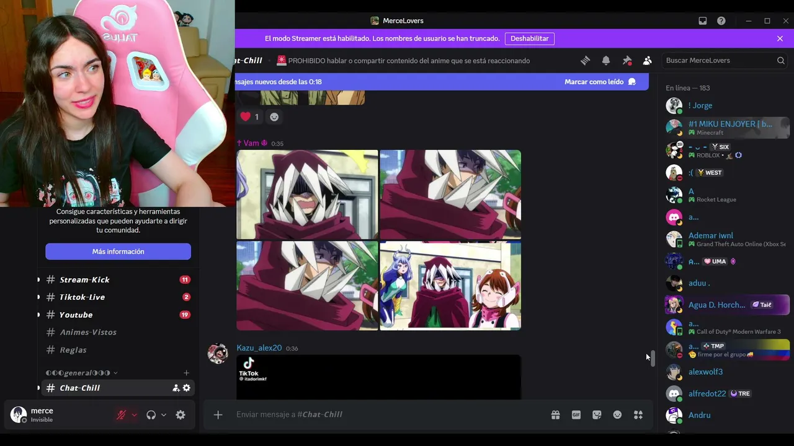
Task: Open headphone output options dropdown
Action: pos(164,415)
